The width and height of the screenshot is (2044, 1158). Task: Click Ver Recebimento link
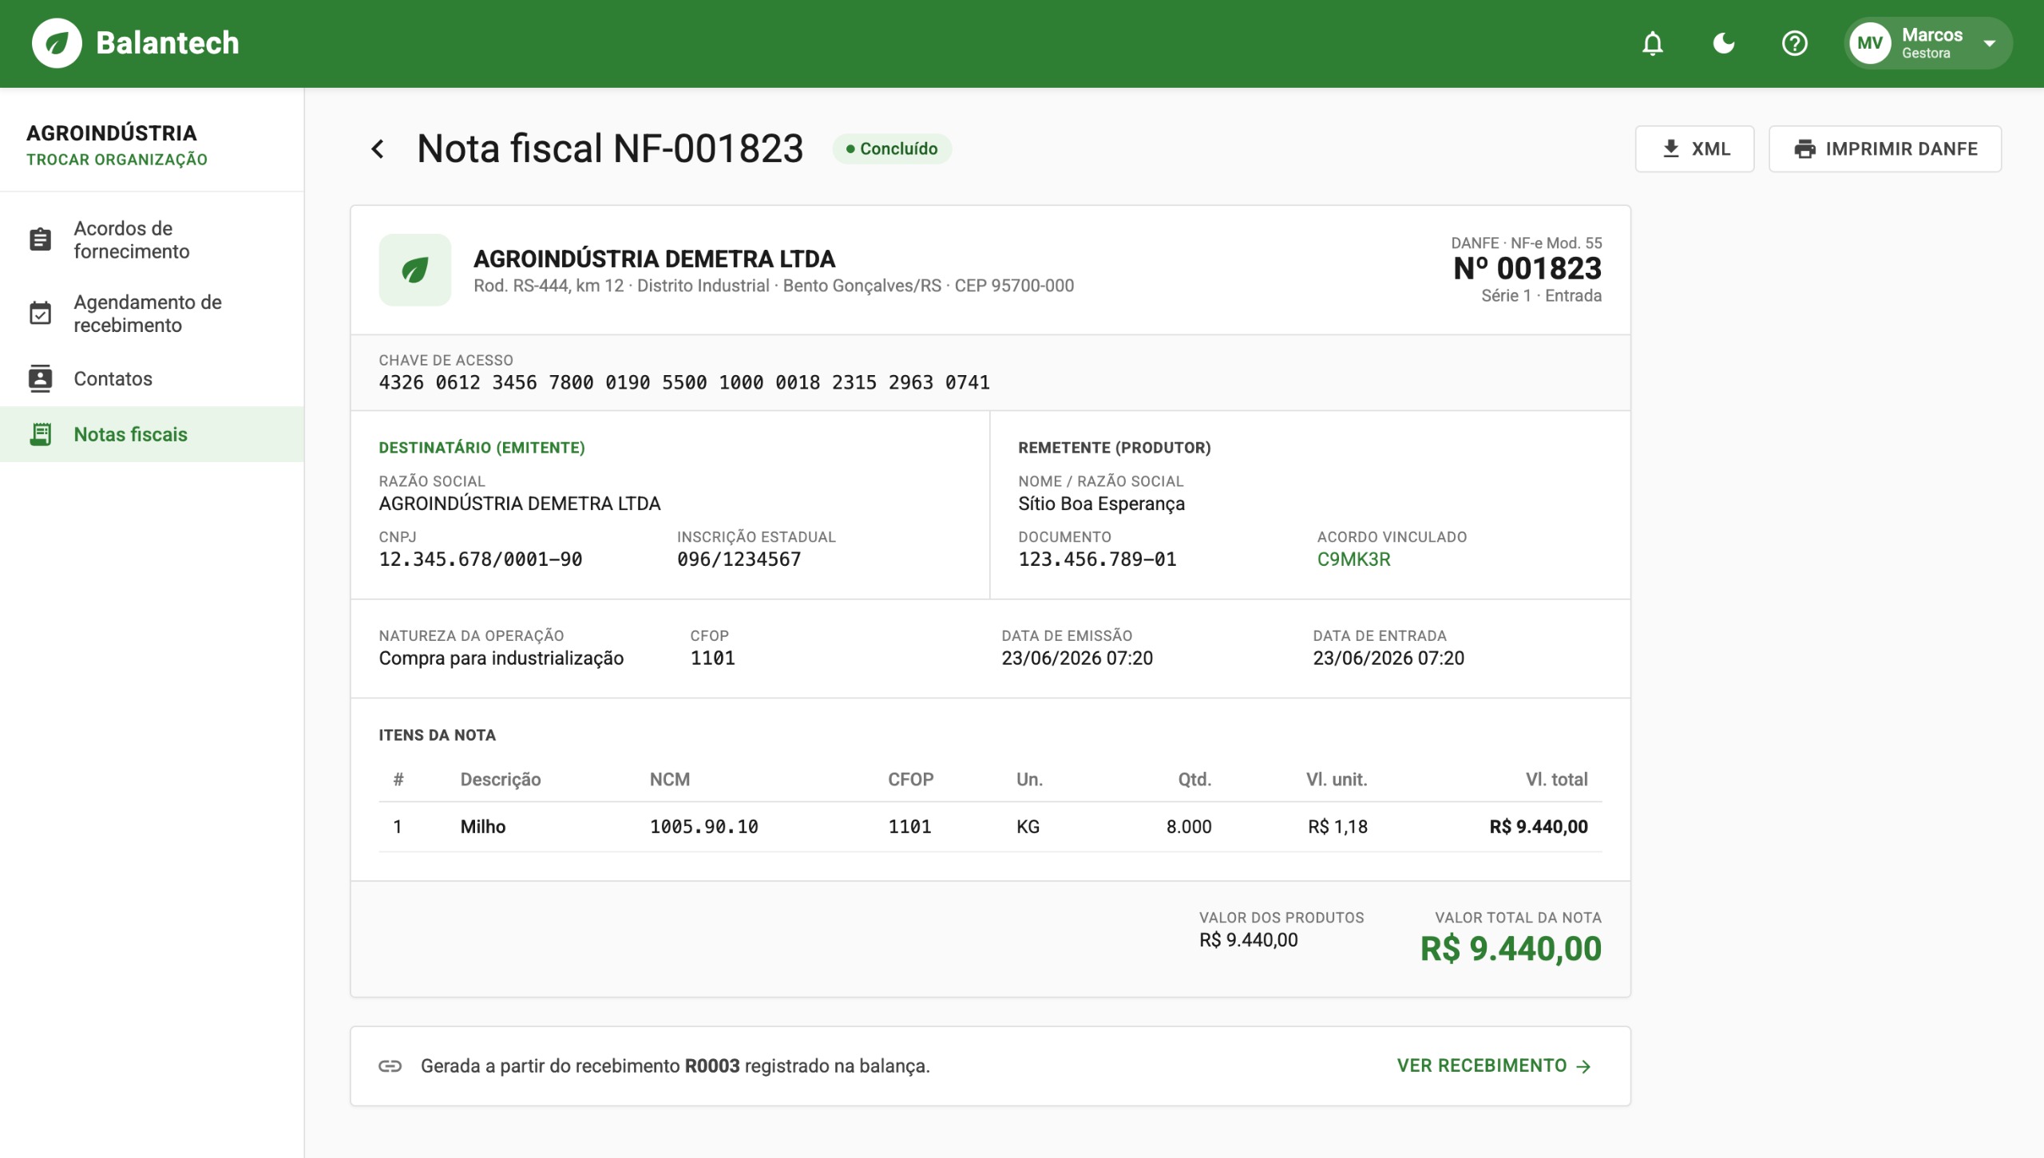[1494, 1066]
